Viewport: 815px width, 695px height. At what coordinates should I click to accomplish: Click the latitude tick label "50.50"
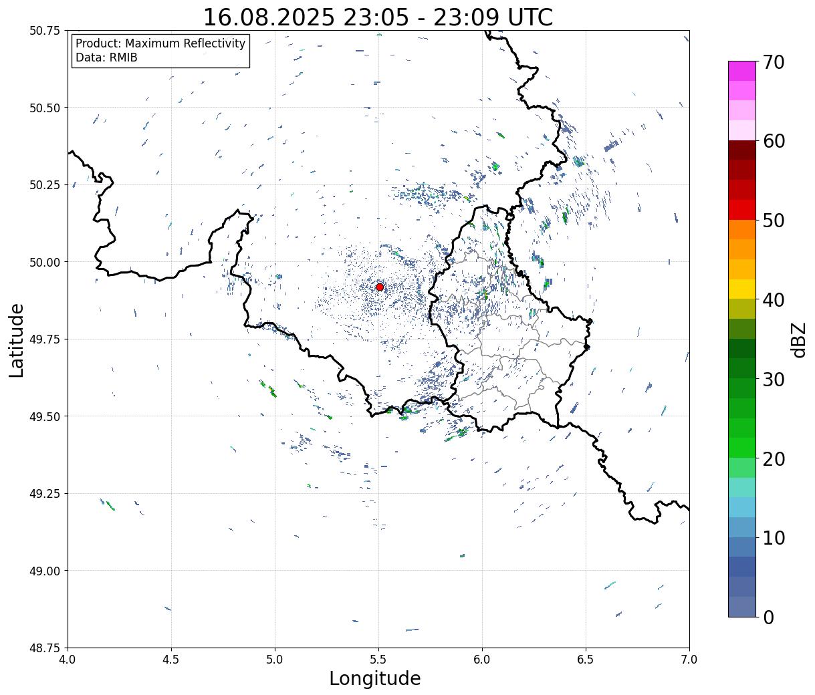pyautogui.click(x=45, y=108)
